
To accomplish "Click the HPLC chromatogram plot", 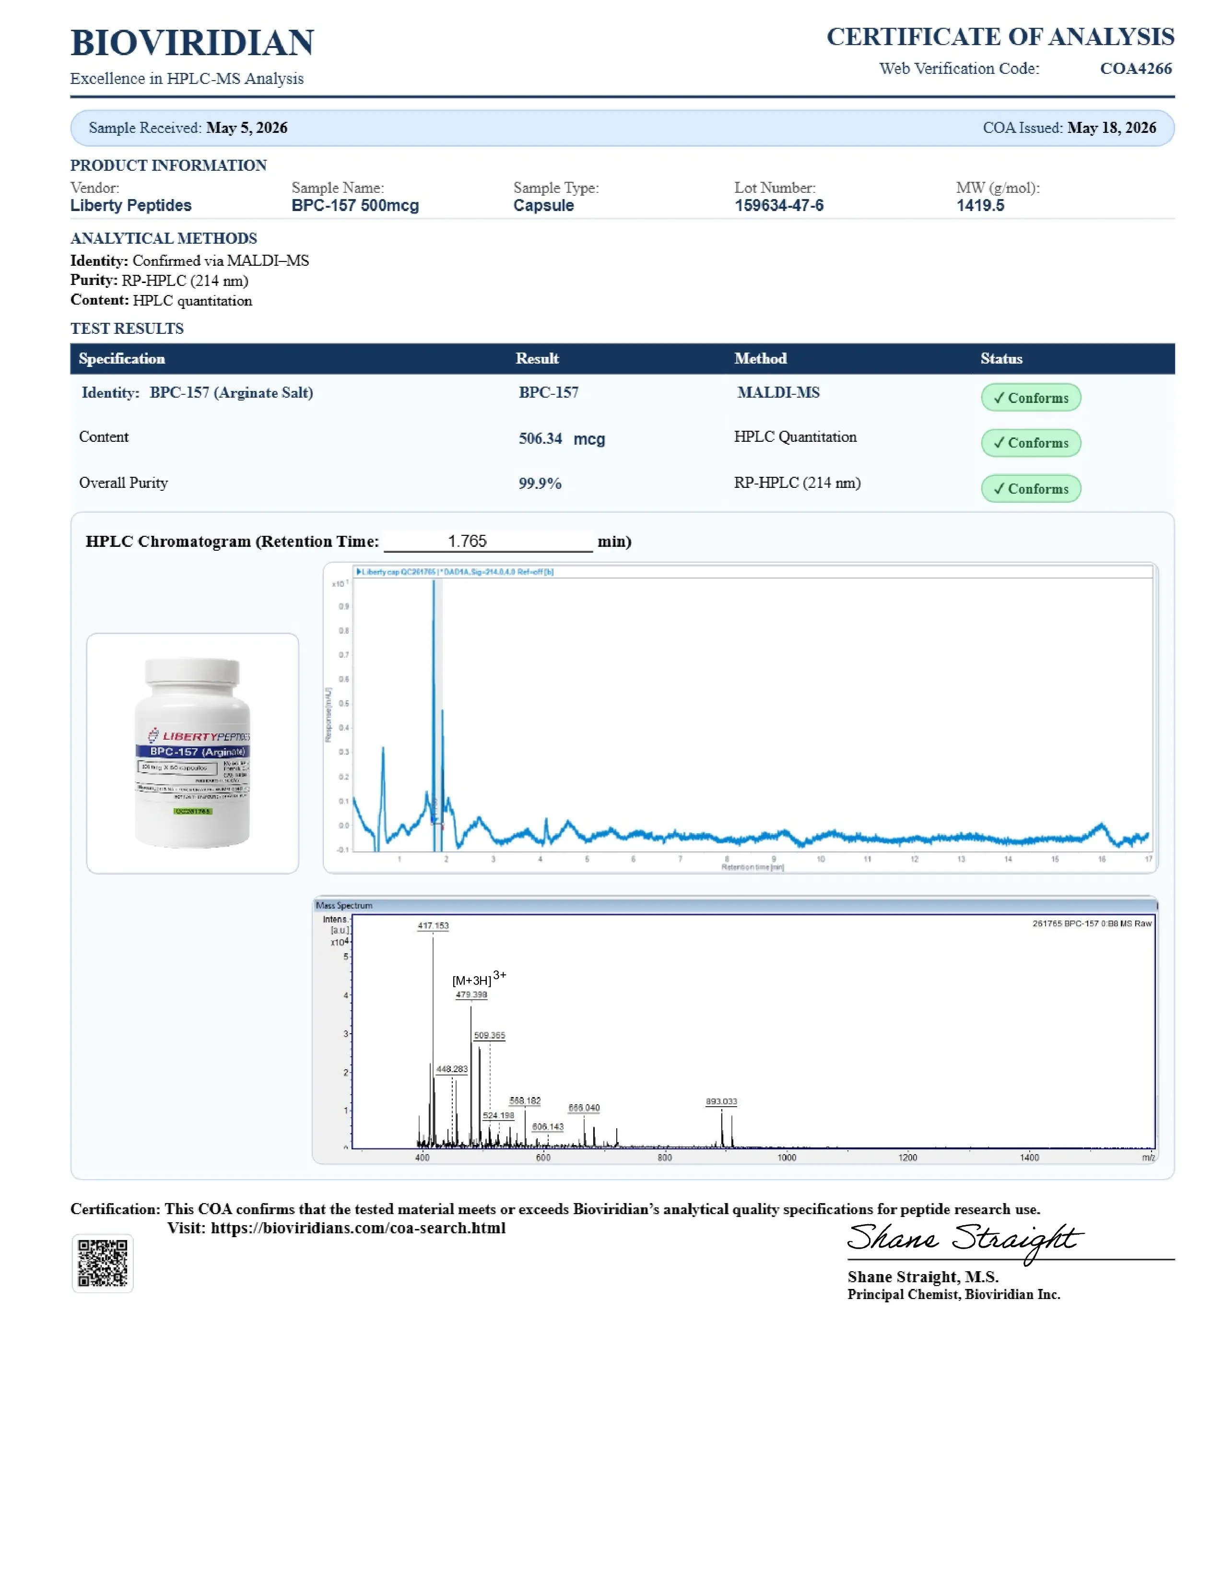I will click(x=741, y=718).
